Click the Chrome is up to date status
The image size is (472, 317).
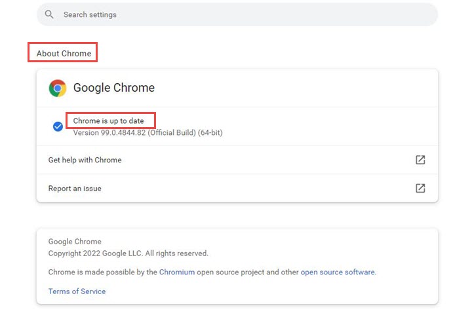pyautogui.click(x=109, y=121)
